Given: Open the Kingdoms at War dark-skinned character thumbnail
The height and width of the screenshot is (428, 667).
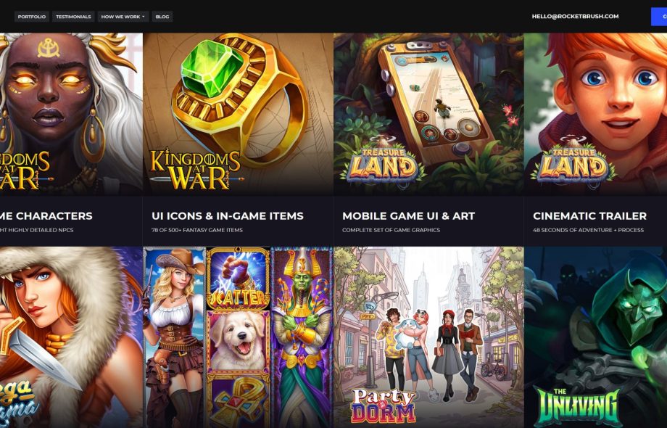Looking at the screenshot, I should (71, 114).
